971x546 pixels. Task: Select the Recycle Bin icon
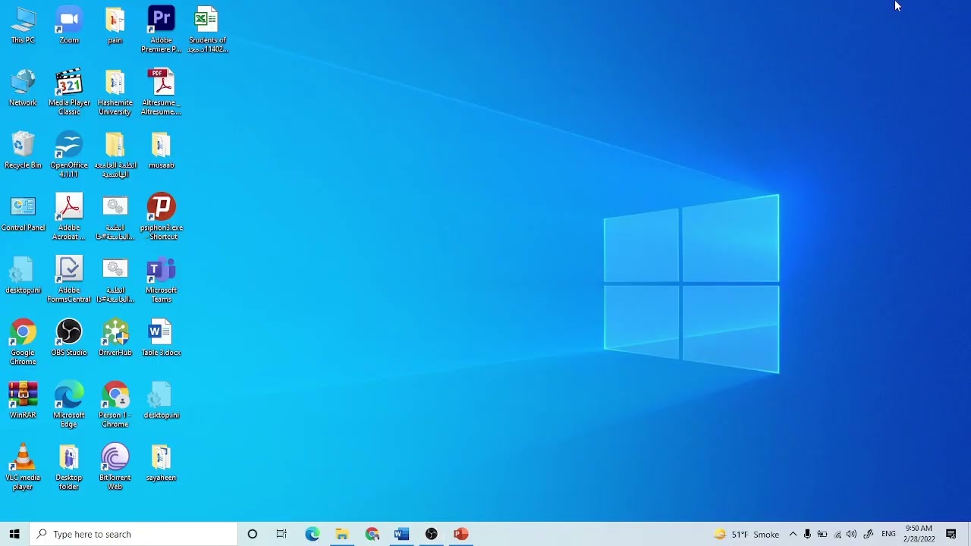pyautogui.click(x=23, y=150)
